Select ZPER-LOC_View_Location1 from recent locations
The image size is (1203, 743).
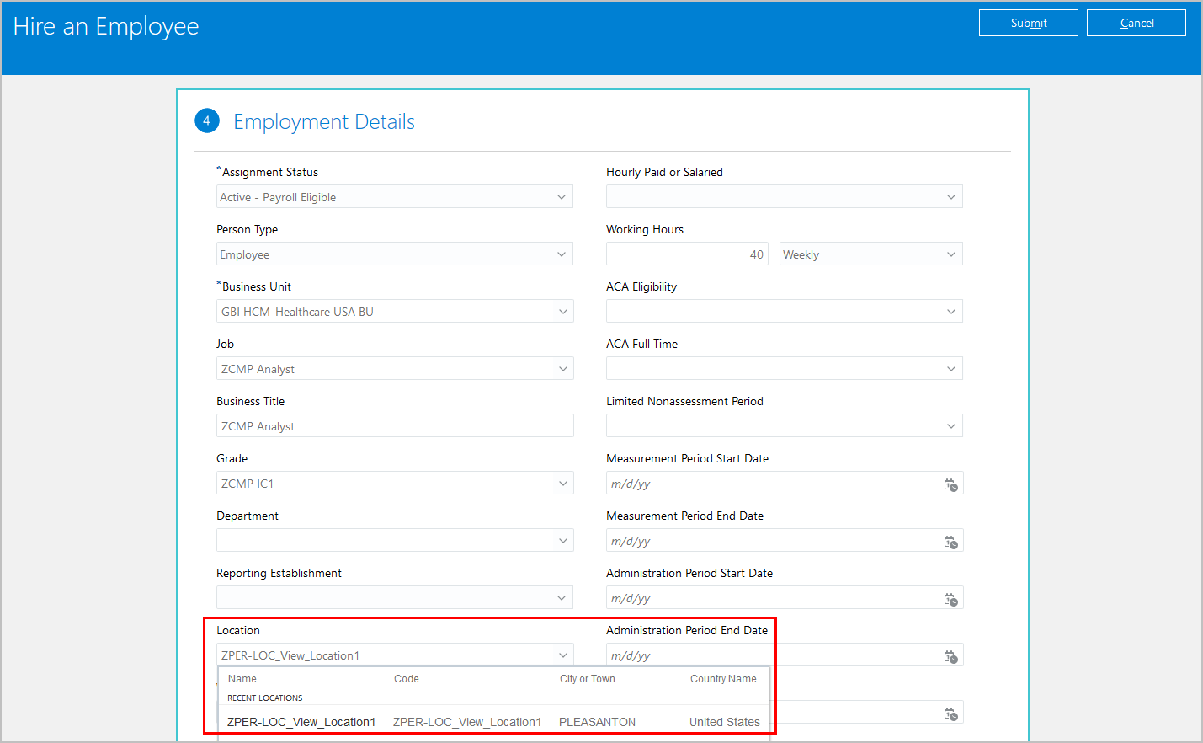(301, 722)
